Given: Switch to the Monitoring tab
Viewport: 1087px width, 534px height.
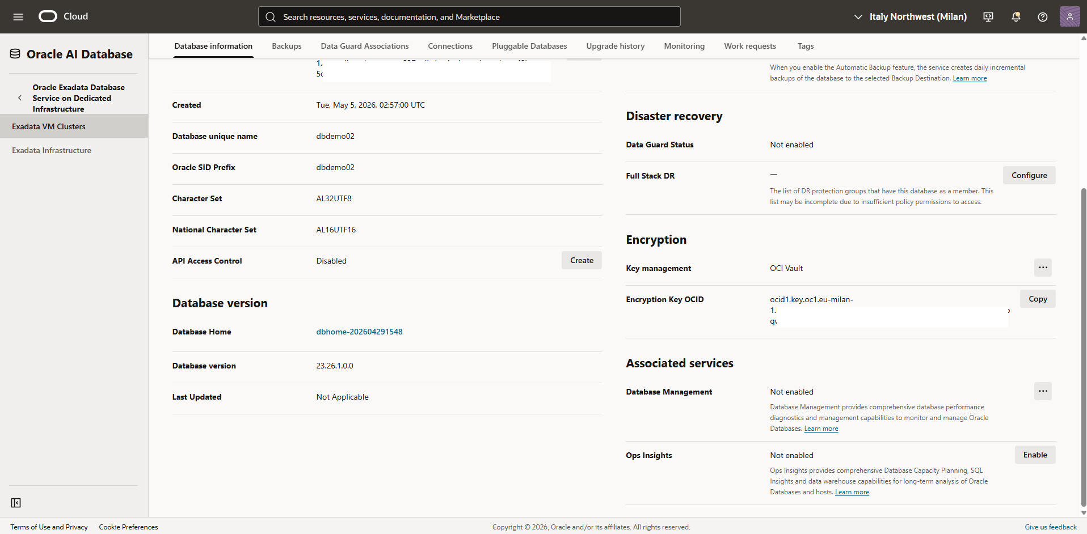Looking at the screenshot, I should point(684,46).
